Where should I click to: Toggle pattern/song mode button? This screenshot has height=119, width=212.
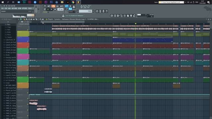point(44,10)
